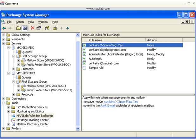The width and height of the screenshot is (196, 139).
Task: Click the red Delete toolbar icon
Action: click(x=32, y=28)
